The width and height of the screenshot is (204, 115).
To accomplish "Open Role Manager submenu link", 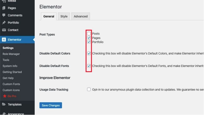I will click(x=11, y=54).
